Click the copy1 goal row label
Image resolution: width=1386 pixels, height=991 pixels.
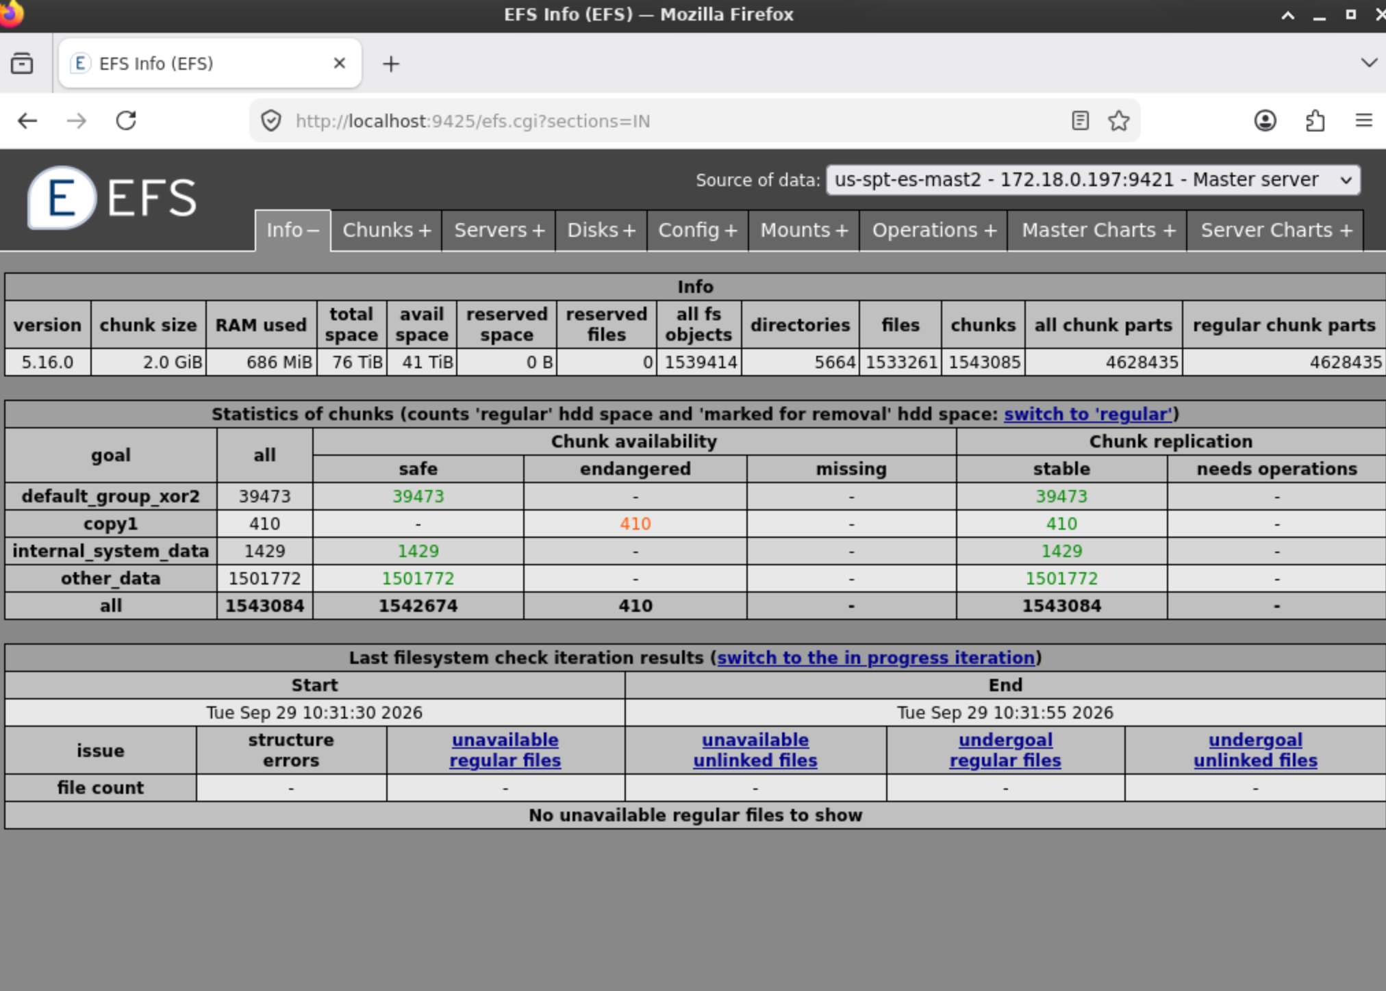(111, 524)
